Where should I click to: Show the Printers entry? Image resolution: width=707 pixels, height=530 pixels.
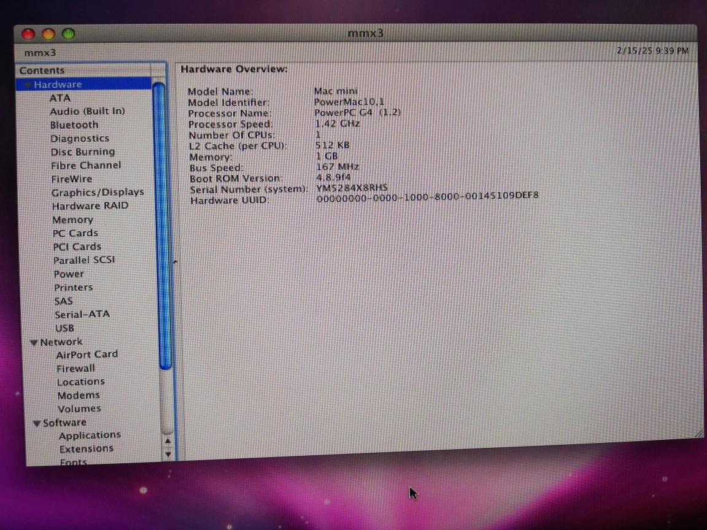pyautogui.click(x=74, y=288)
